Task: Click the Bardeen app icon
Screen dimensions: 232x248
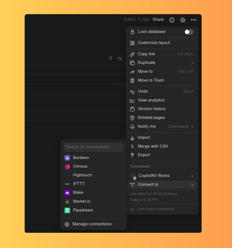Action: tap(67, 158)
